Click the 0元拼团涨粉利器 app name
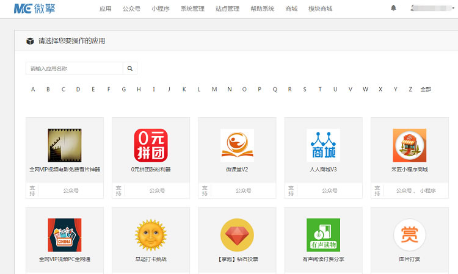458x274 pixels. coord(151,169)
